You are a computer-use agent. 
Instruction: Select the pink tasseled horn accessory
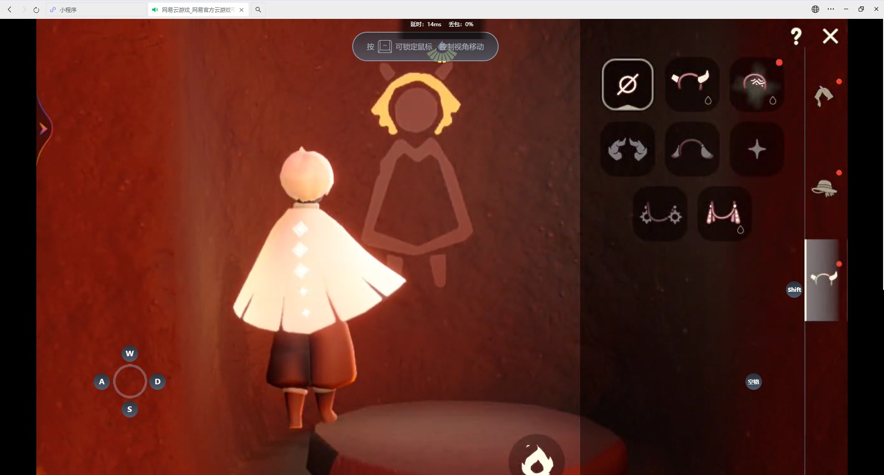point(725,214)
